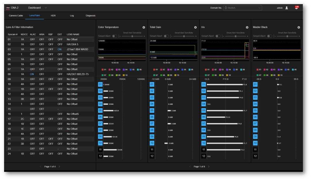Select camera 06 in Iris list
Screen dimensions: 311x180
coord(204,117)
